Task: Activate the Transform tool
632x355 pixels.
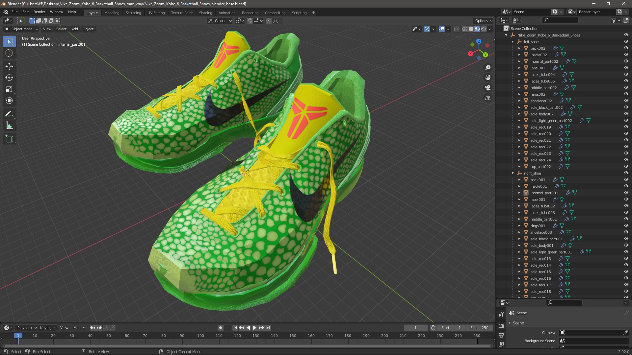Action: [x=9, y=101]
